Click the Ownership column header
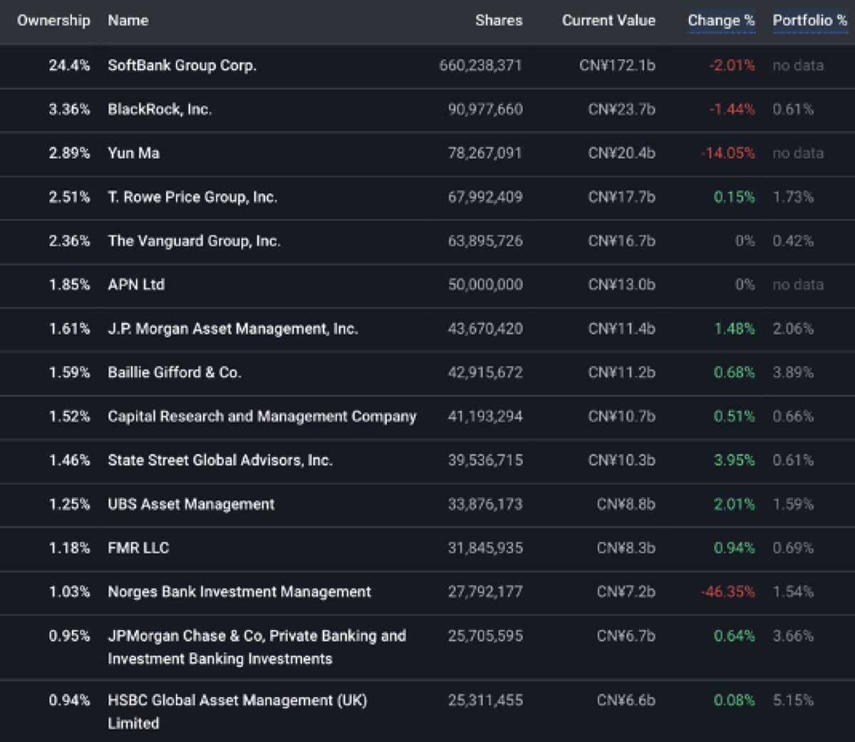This screenshot has height=742, width=855. [53, 21]
